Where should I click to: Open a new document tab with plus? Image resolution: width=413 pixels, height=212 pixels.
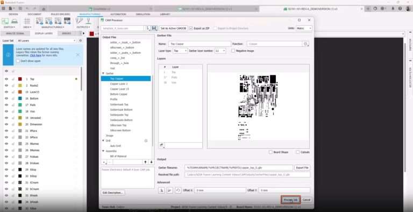pos(368,9)
